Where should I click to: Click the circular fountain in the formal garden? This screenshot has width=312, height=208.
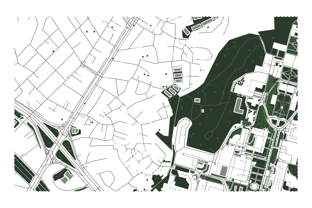[282, 107]
